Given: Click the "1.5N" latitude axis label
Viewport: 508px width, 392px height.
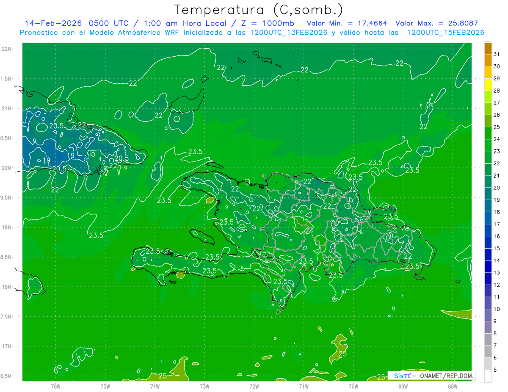Looking at the screenshot, I should pyautogui.click(x=7, y=79).
